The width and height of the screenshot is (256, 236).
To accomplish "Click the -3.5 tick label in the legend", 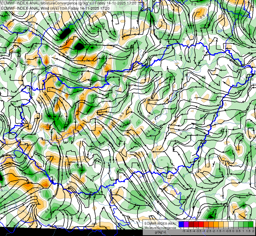I will point(198,231).
